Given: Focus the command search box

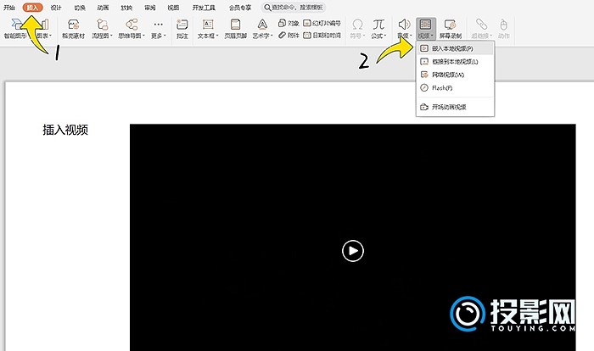Looking at the screenshot, I should [294, 8].
